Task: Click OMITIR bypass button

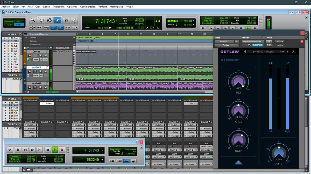Action: [280, 42]
